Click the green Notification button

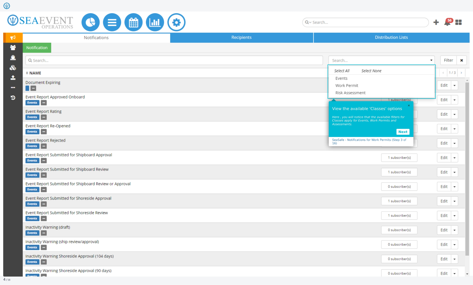(37, 48)
